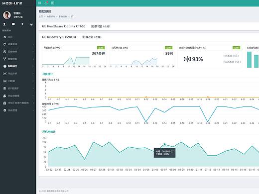Click the lightning bolt icon in sidebar
Screen dimensions: 259x194
click(x=22, y=24)
